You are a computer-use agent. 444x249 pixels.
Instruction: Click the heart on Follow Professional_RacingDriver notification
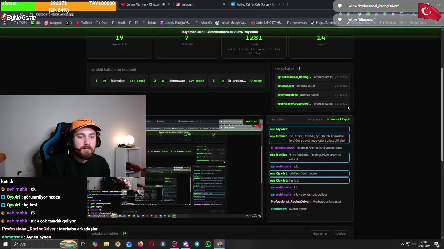[340, 6]
